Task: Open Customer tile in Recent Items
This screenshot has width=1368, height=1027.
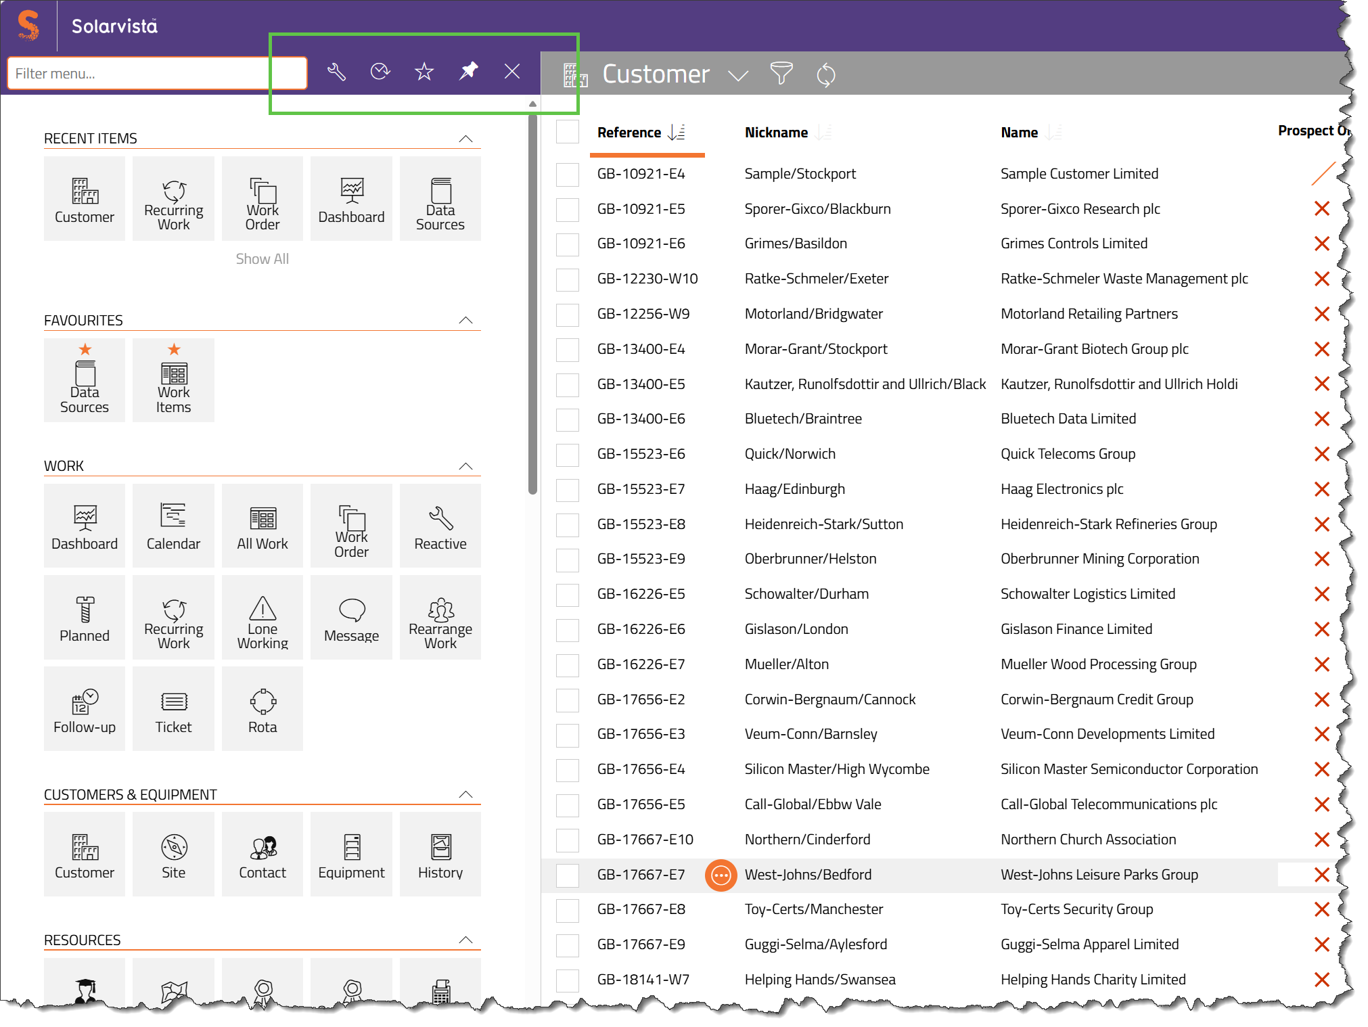Action: point(85,199)
